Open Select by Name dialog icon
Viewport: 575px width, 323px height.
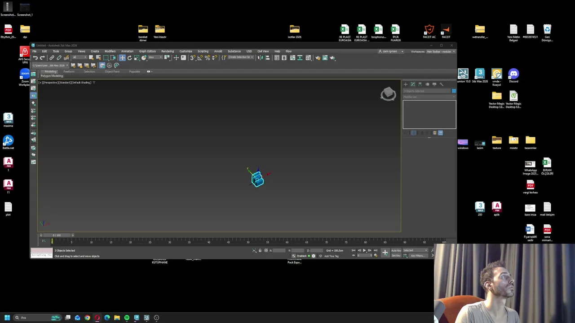coord(98,57)
